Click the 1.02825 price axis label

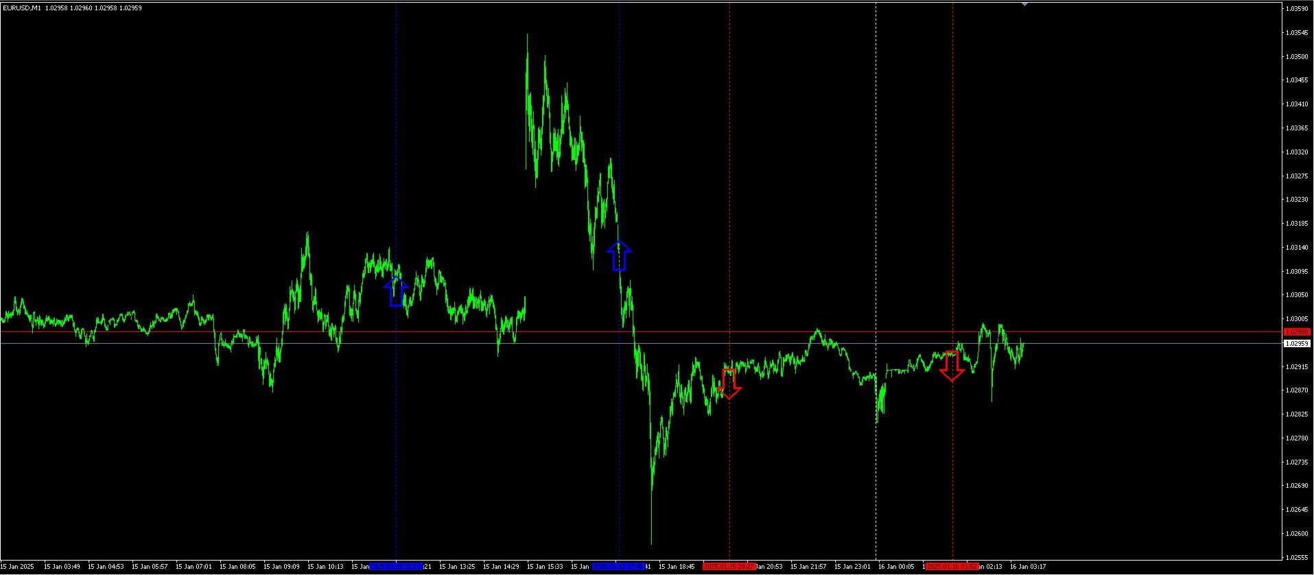point(1297,414)
